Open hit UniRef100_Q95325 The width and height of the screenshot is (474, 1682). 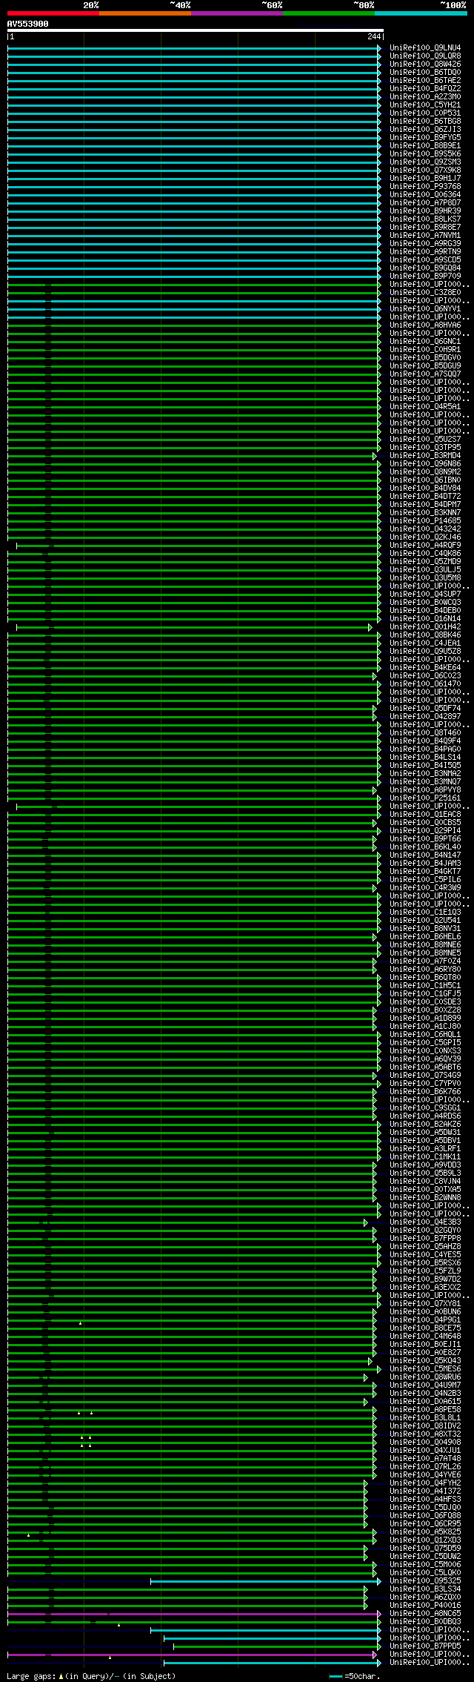click(425, 1580)
